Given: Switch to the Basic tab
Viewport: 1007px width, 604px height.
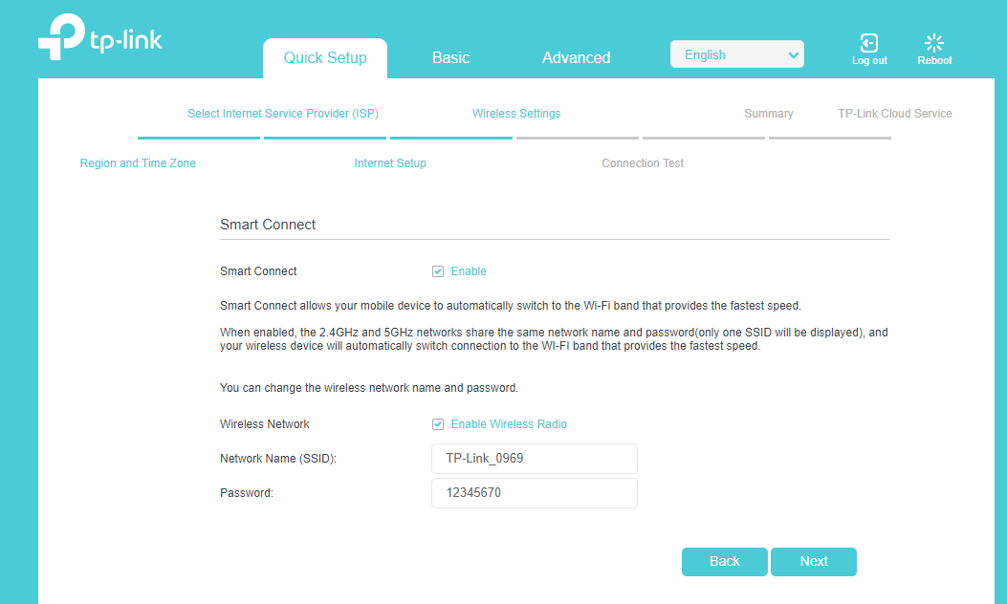Looking at the screenshot, I should [450, 57].
